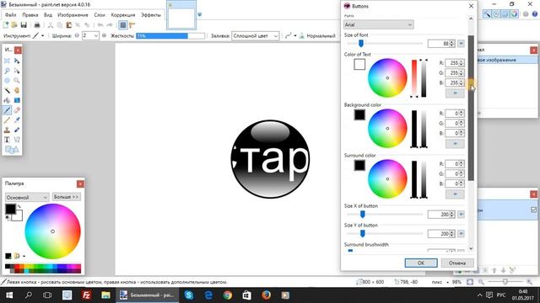Click the Open file toolbar icon
540x303 pixels.
[x=14, y=24]
